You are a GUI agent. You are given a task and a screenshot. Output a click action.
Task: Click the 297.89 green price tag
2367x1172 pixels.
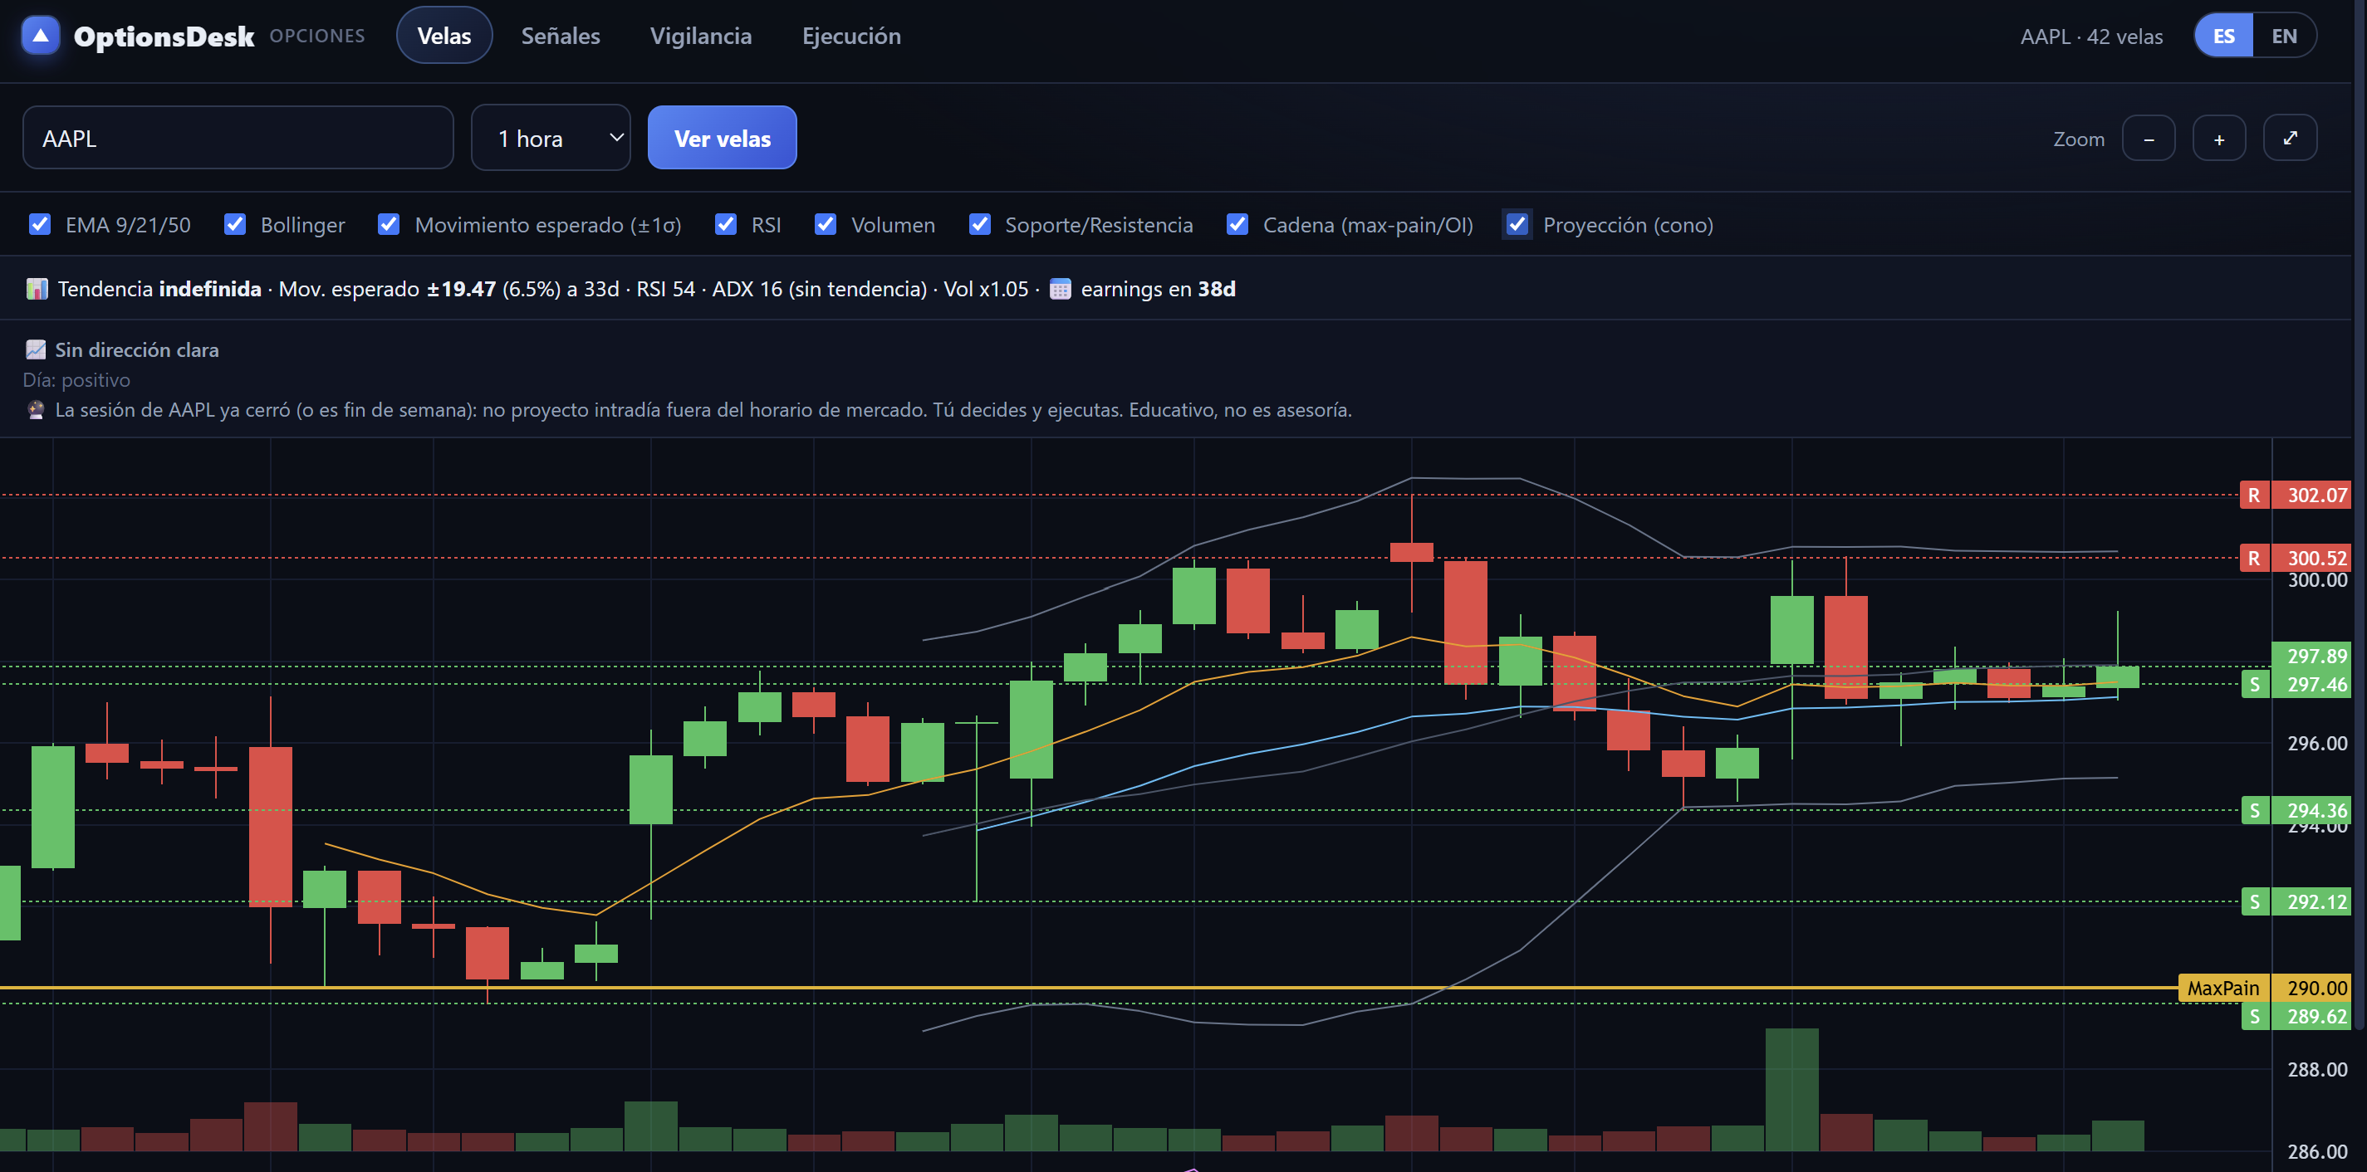point(2311,656)
